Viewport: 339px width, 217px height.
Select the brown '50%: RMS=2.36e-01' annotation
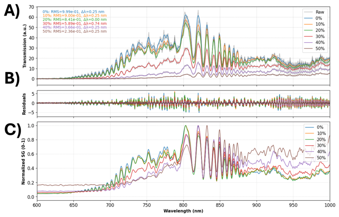pos(75,31)
